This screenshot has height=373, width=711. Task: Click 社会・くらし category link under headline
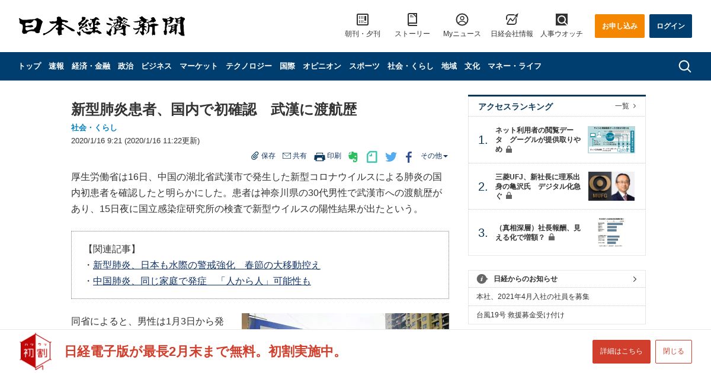[x=94, y=127]
